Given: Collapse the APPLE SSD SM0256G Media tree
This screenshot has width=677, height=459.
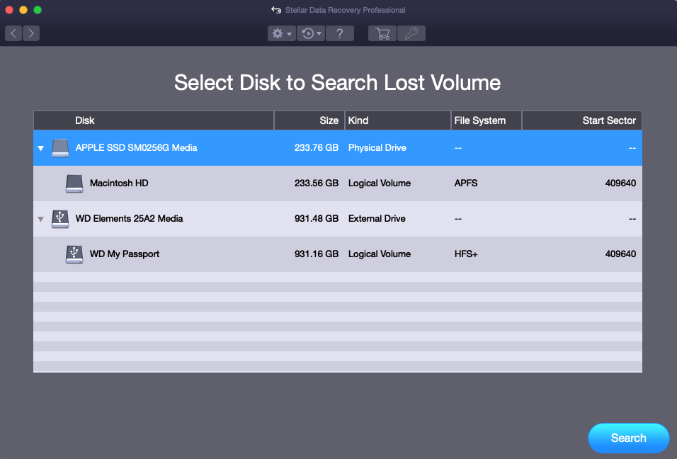Looking at the screenshot, I should tap(40, 148).
